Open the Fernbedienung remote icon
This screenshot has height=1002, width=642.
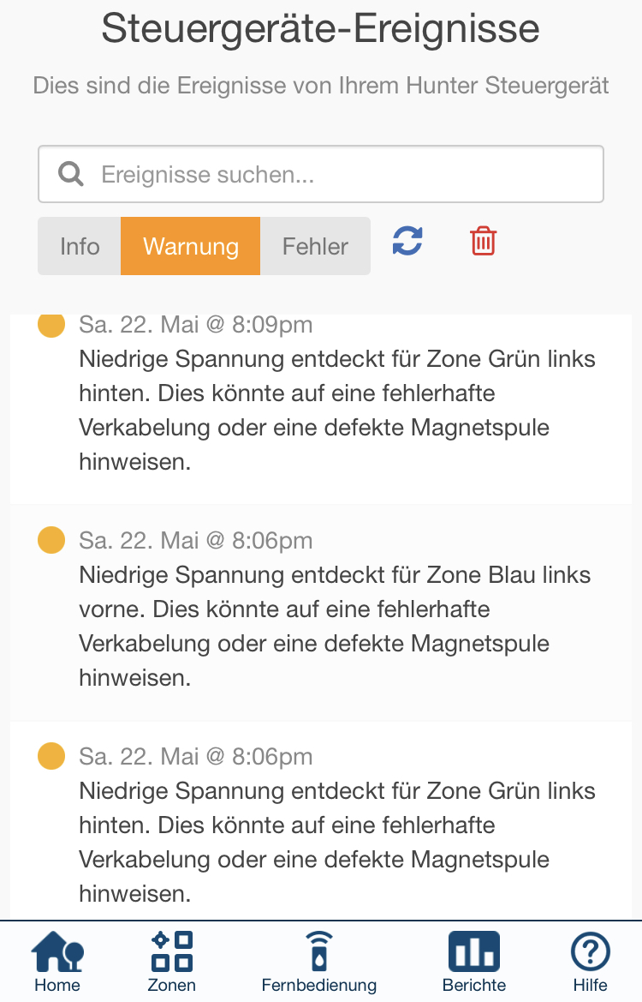[319, 951]
